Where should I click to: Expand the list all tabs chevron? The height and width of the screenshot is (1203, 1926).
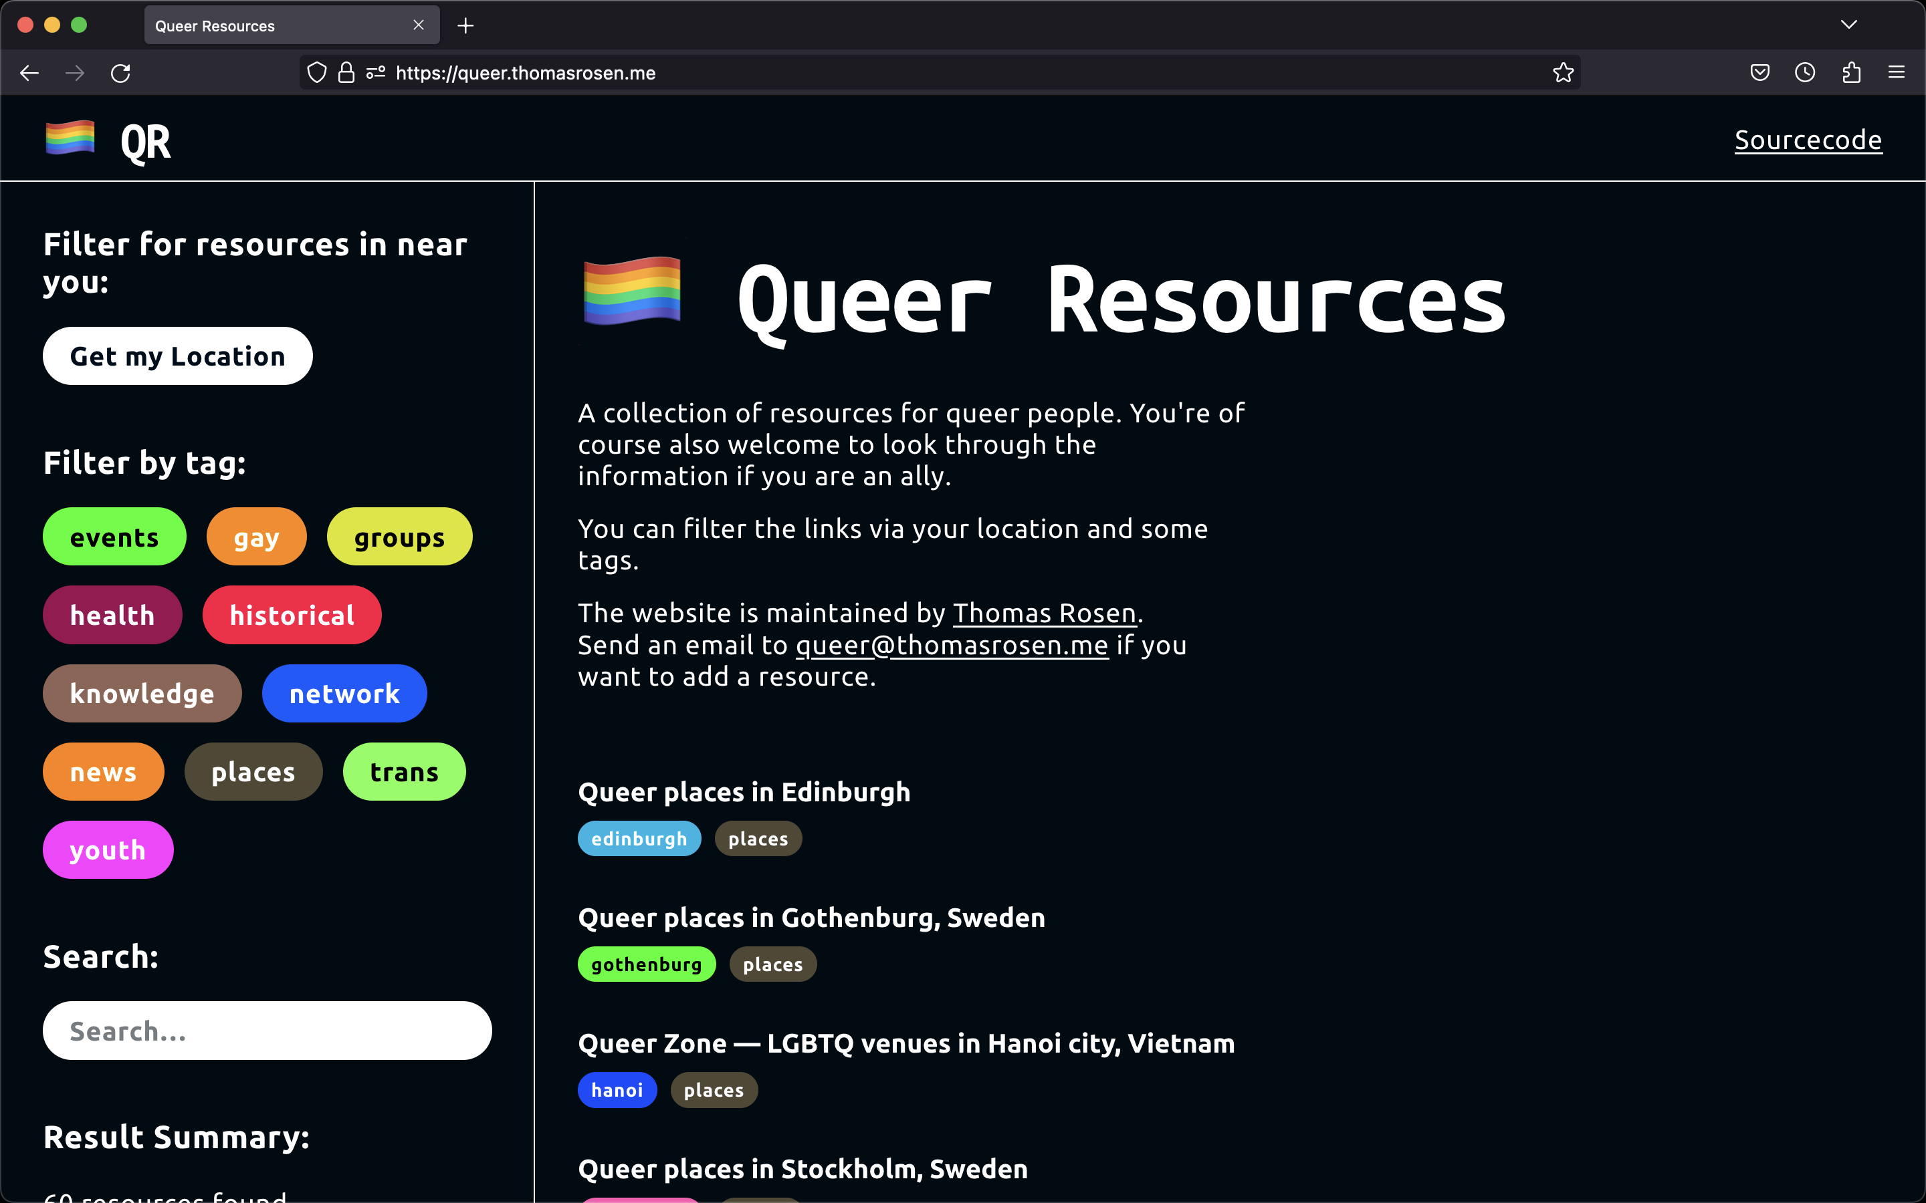coord(1849,25)
